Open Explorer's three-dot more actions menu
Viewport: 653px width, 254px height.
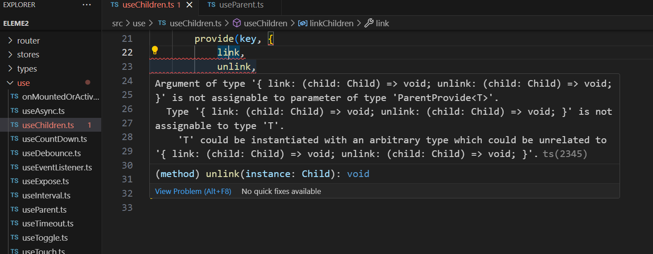pos(86,5)
